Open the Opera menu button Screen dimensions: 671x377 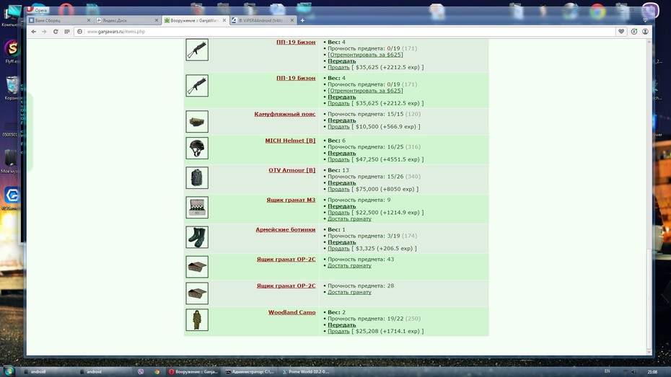38,10
